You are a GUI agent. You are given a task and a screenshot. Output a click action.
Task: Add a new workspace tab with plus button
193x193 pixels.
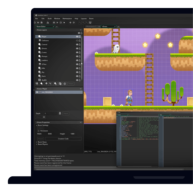[x=118, y=27]
